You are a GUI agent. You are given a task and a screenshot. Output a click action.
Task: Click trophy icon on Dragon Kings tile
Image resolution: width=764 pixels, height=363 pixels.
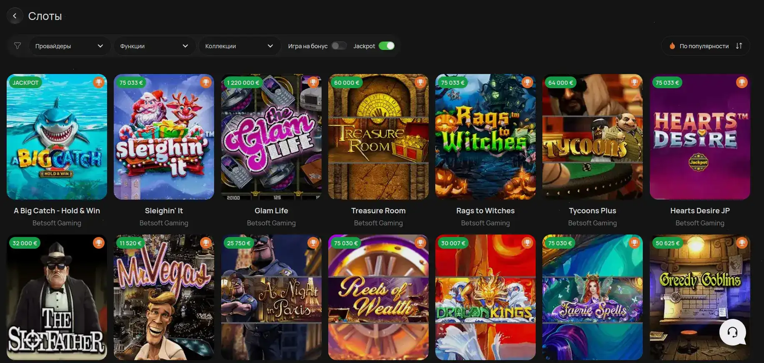527,243
